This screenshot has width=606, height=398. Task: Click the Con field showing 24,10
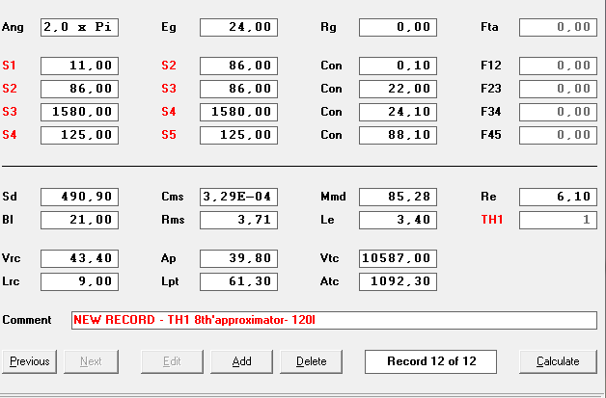click(399, 113)
